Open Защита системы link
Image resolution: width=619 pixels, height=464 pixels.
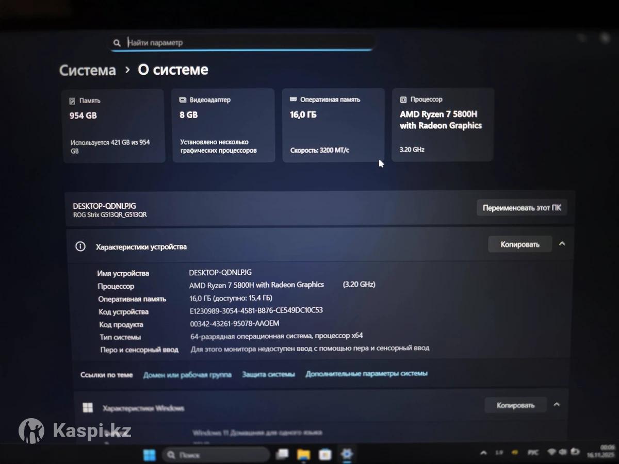tap(268, 374)
